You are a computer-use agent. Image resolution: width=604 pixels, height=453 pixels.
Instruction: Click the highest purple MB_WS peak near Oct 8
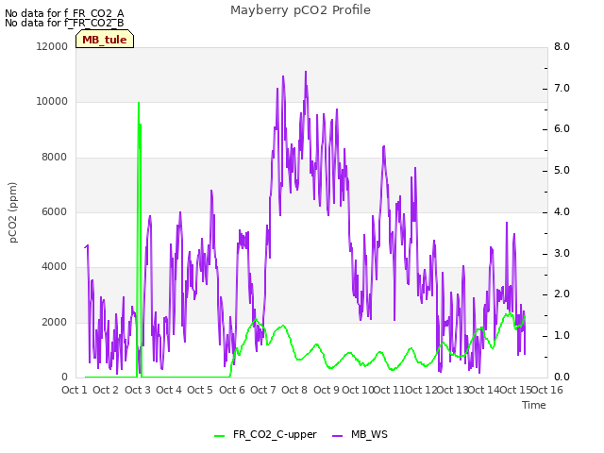coord(306,72)
